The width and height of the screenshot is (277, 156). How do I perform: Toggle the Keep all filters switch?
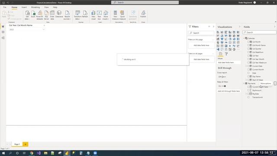pos(224,86)
